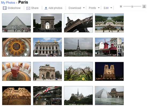
Task: Click the Slideshow fullscreen icon
Action: pos(5,8)
